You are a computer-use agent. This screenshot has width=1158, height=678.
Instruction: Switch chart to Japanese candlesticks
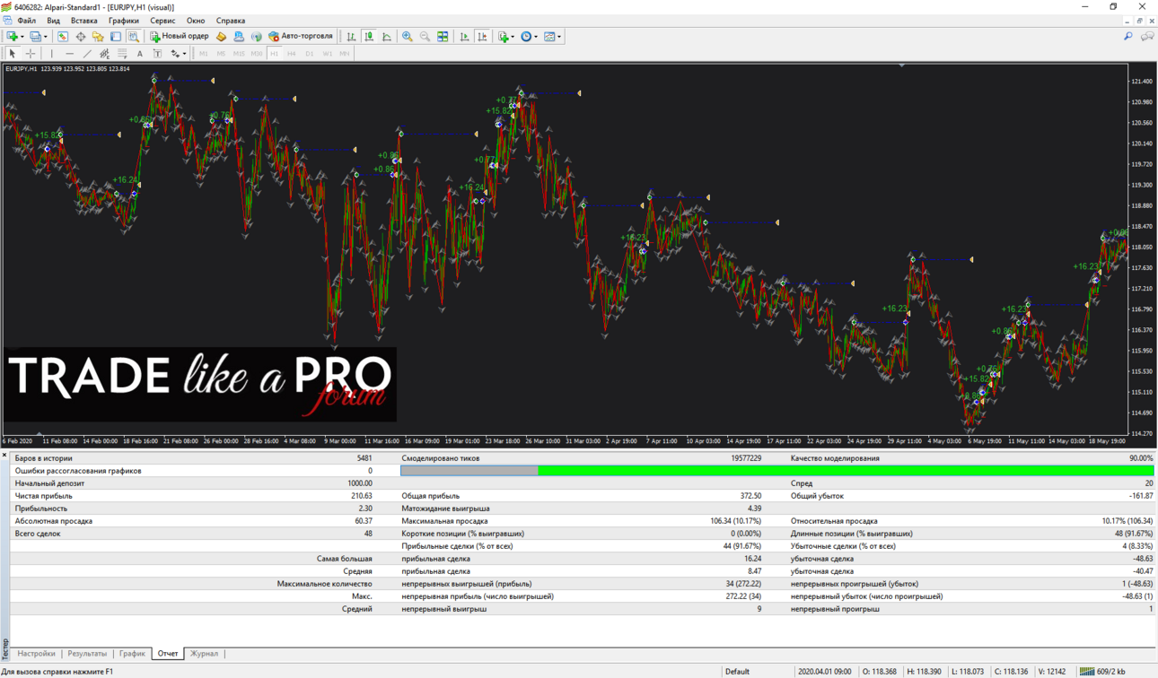[369, 37]
